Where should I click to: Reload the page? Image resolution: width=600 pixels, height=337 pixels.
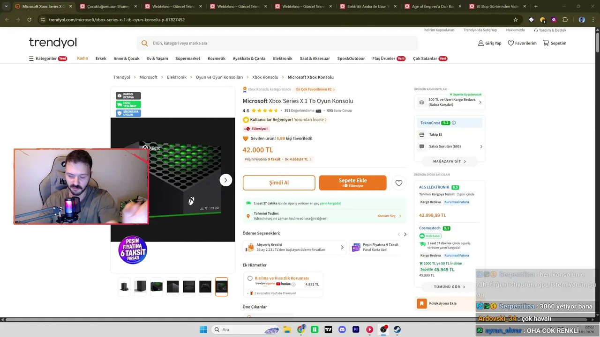pyautogui.click(x=29, y=20)
